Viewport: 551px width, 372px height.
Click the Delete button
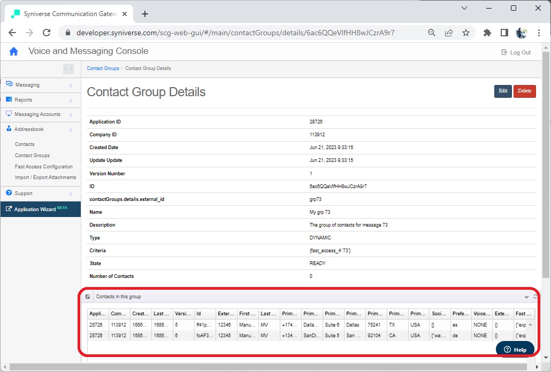(x=524, y=91)
